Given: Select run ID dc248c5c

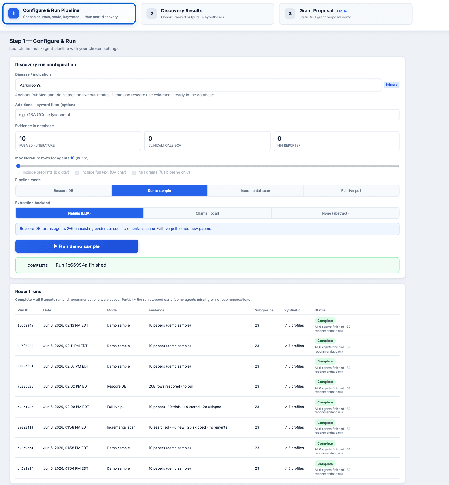Looking at the screenshot, I should coord(25,346).
